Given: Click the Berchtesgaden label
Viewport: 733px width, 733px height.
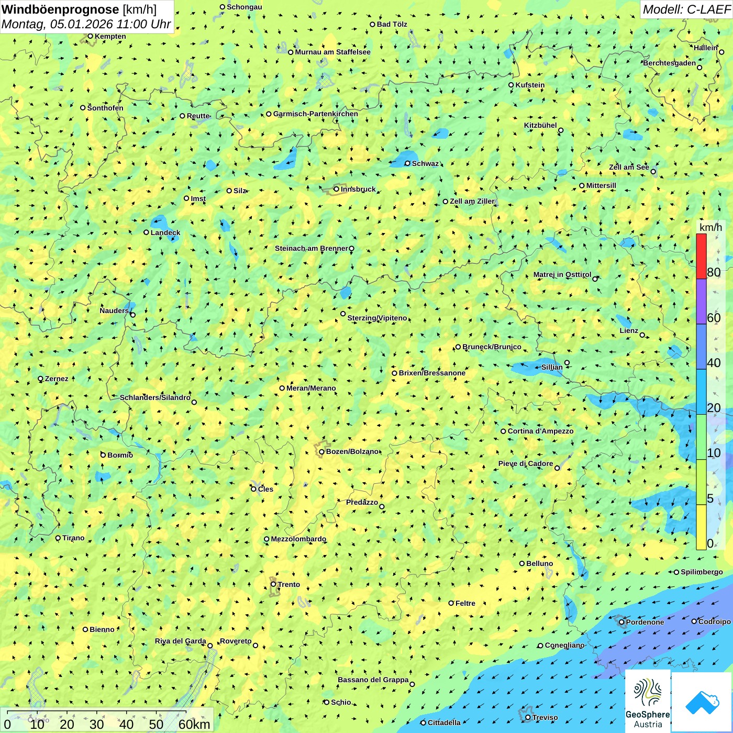Looking at the screenshot, I should [670, 63].
